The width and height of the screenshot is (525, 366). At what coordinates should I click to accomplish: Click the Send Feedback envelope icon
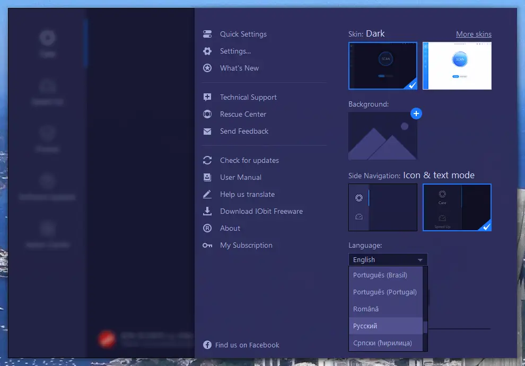[x=207, y=131]
